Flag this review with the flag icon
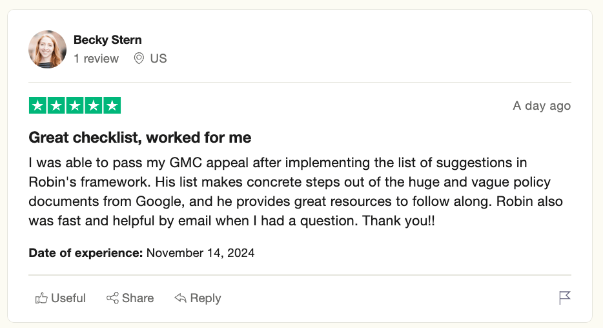Viewport: 603px width, 328px height. pos(565,298)
